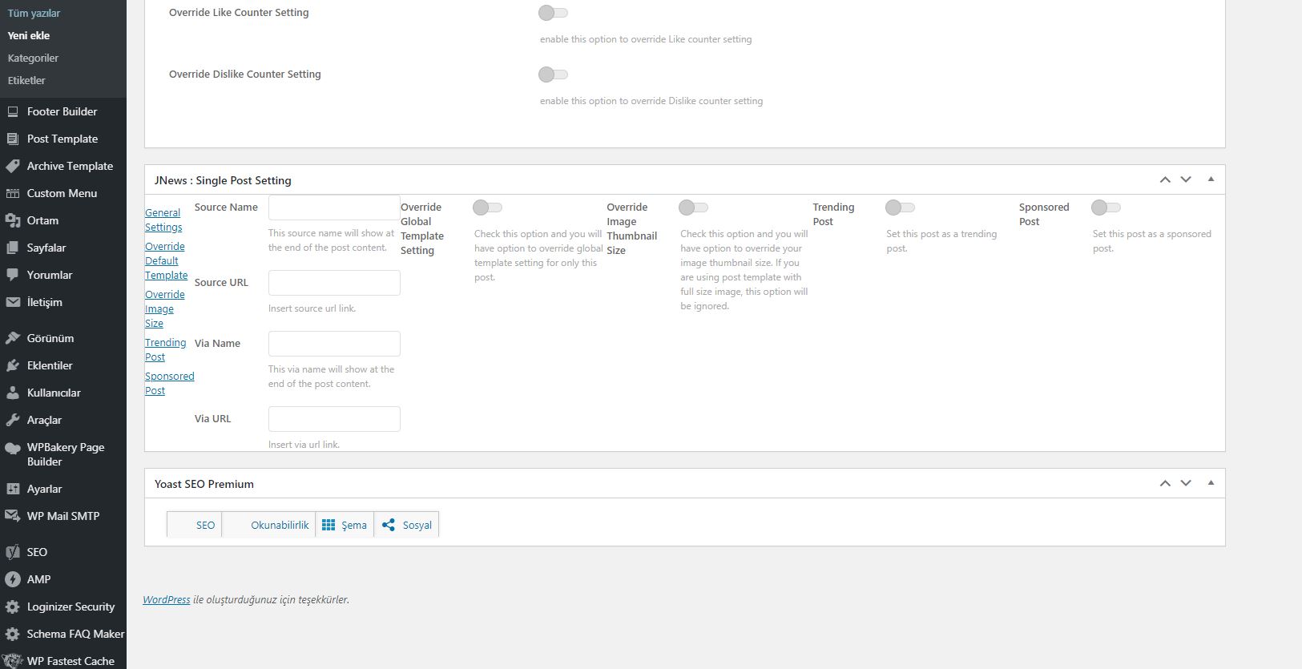Collapse the JNews Single Post Setting panel
This screenshot has width=1302, height=669.
coord(1211,179)
